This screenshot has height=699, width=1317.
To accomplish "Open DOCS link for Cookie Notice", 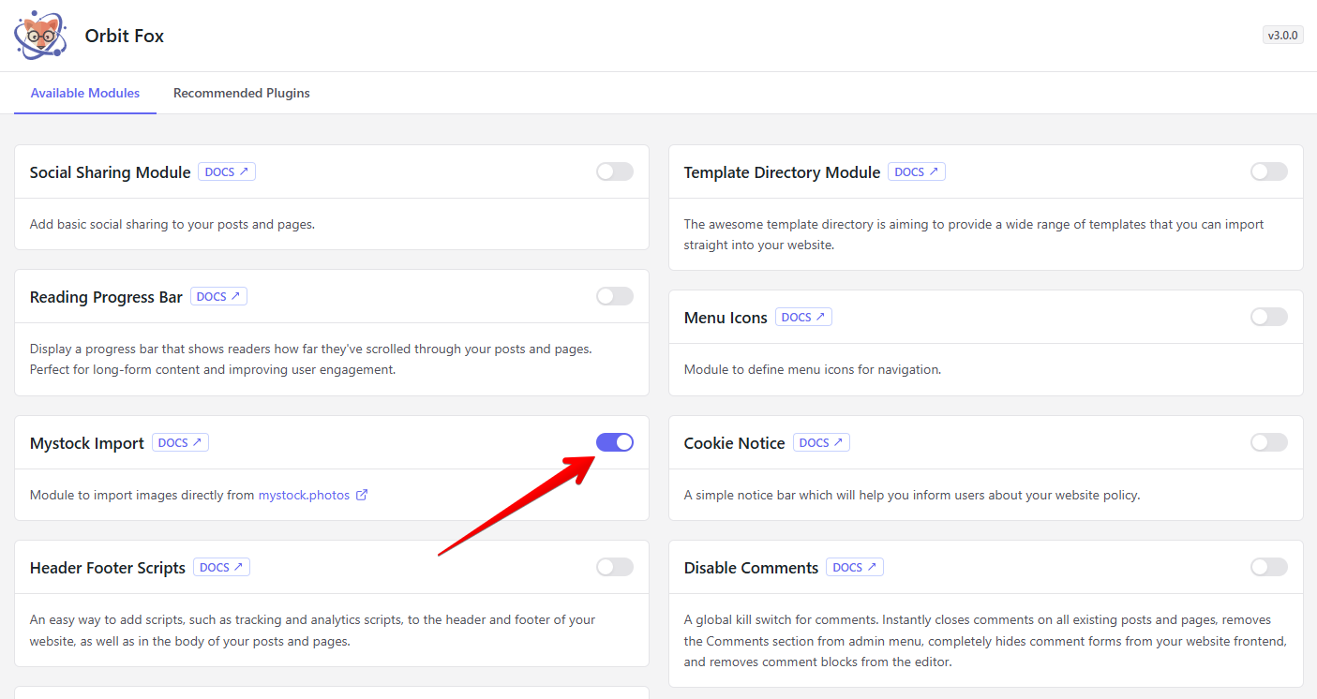I will [821, 442].
